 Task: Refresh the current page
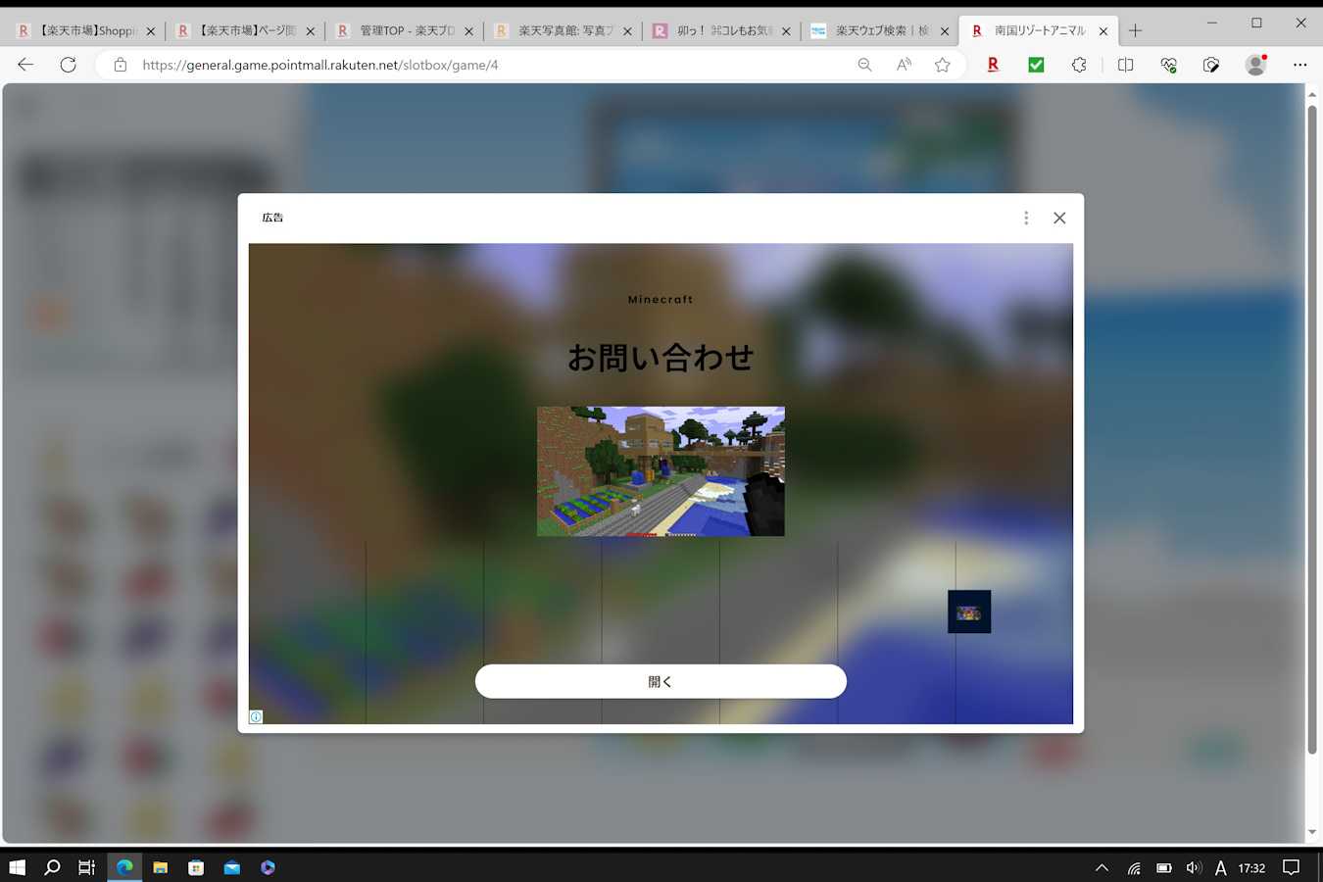(x=68, y=65)
